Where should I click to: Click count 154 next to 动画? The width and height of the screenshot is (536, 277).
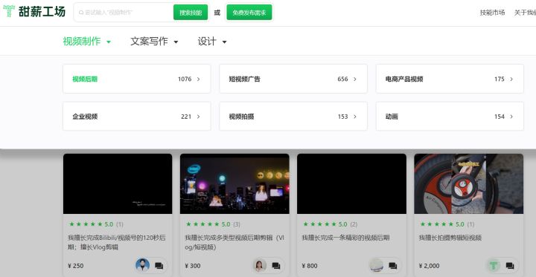click(x=500, y=117)
